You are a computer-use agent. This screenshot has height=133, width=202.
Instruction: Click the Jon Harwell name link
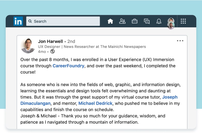click(x=51, y=41)
